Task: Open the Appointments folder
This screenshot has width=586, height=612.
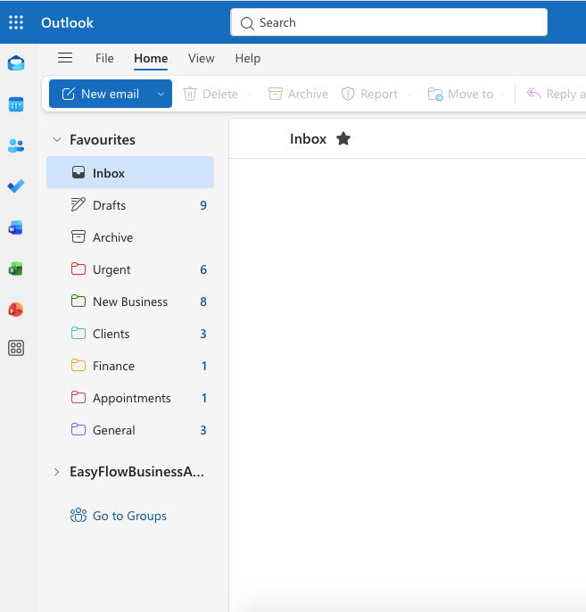Action: click(x=130, y=398)
